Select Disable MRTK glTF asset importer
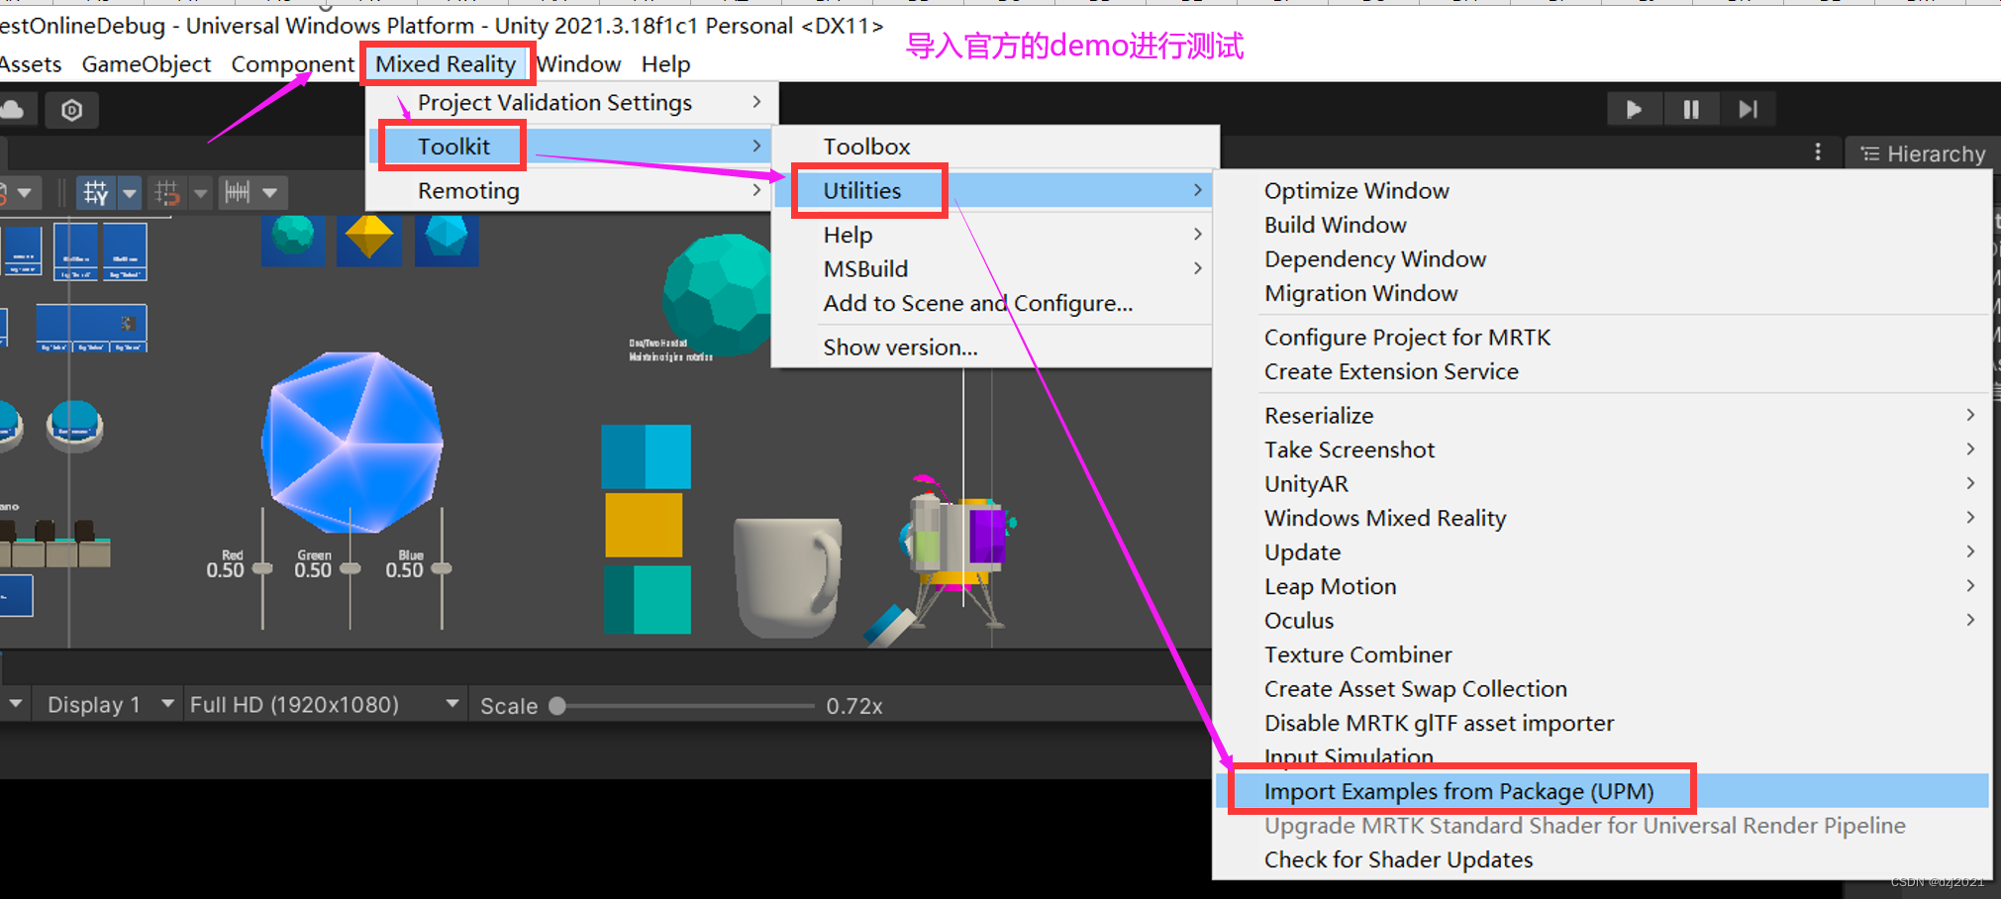Viewport: 2001px width, 899px height. click(1602, 723)
